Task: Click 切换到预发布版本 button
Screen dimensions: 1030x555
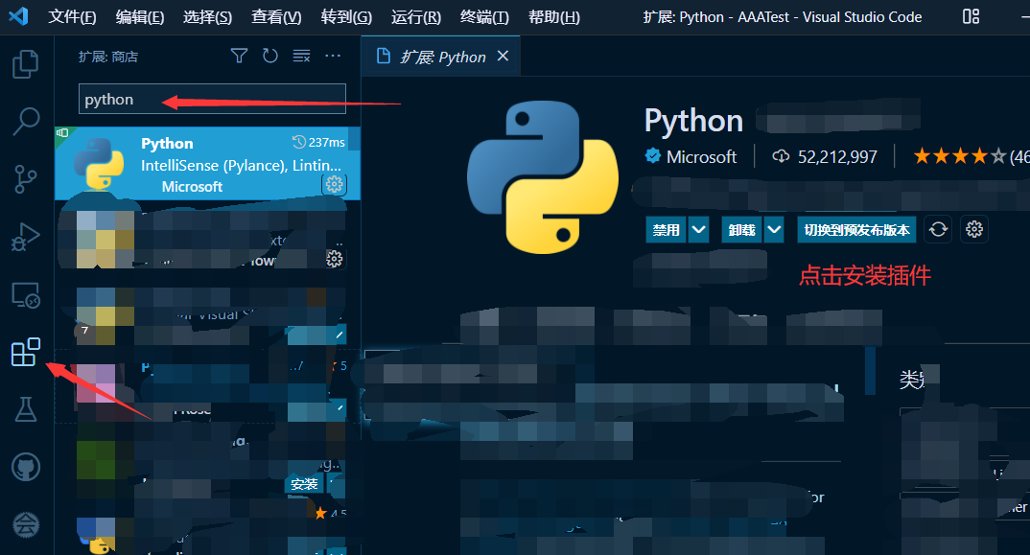Action: tap(856, 230)
